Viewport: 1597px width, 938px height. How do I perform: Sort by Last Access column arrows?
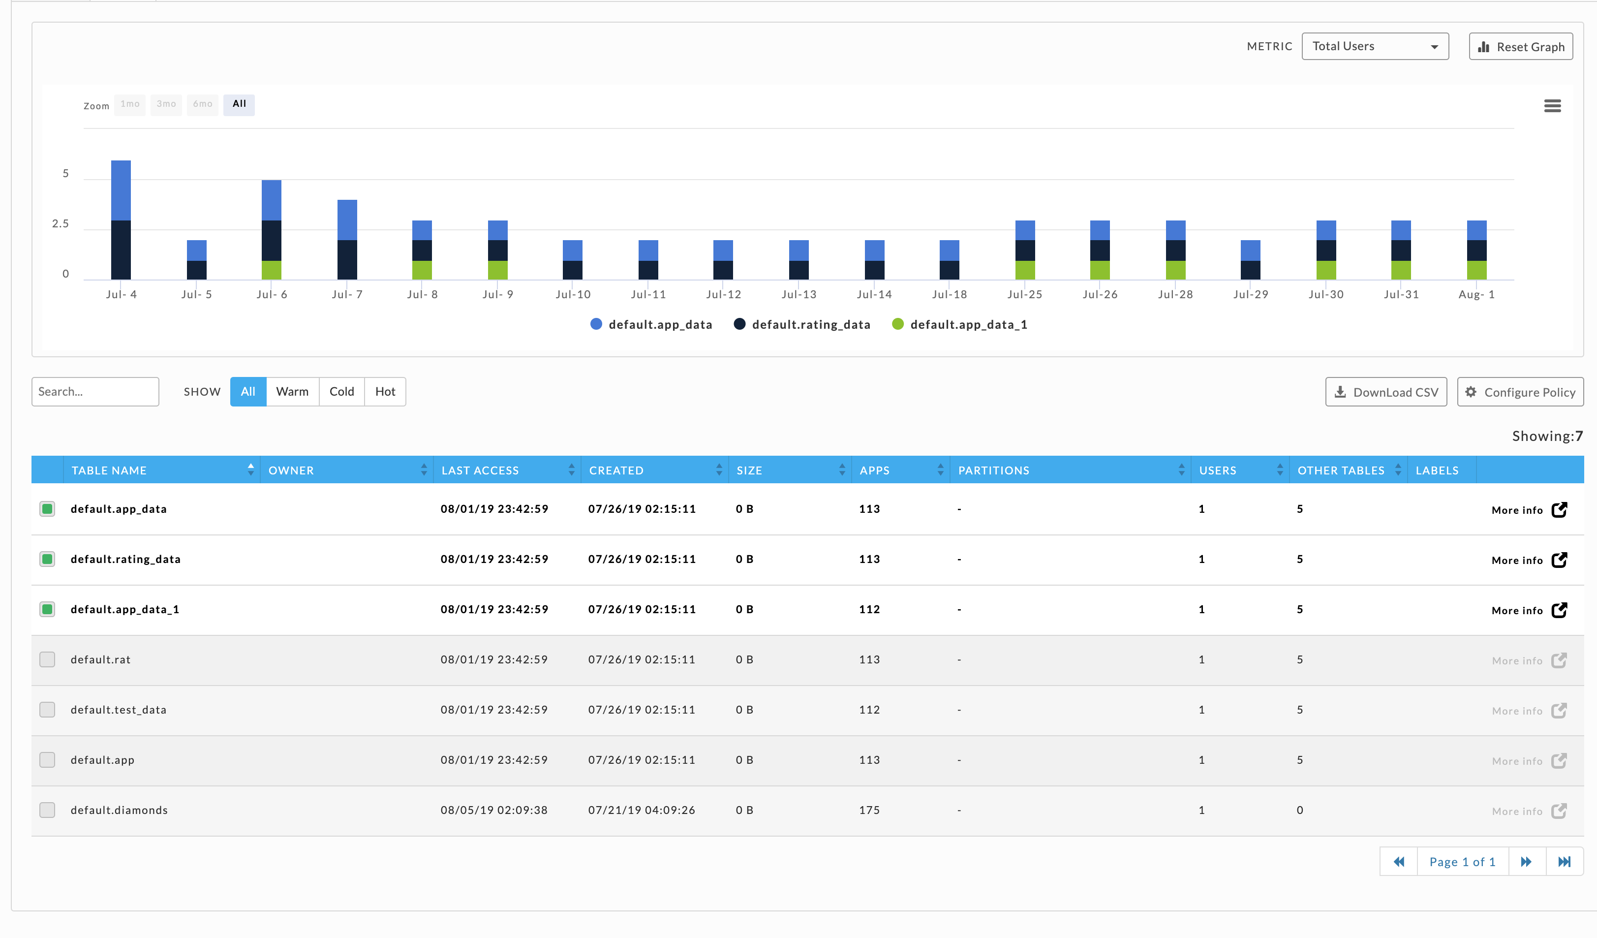click(x=572, y=469)
